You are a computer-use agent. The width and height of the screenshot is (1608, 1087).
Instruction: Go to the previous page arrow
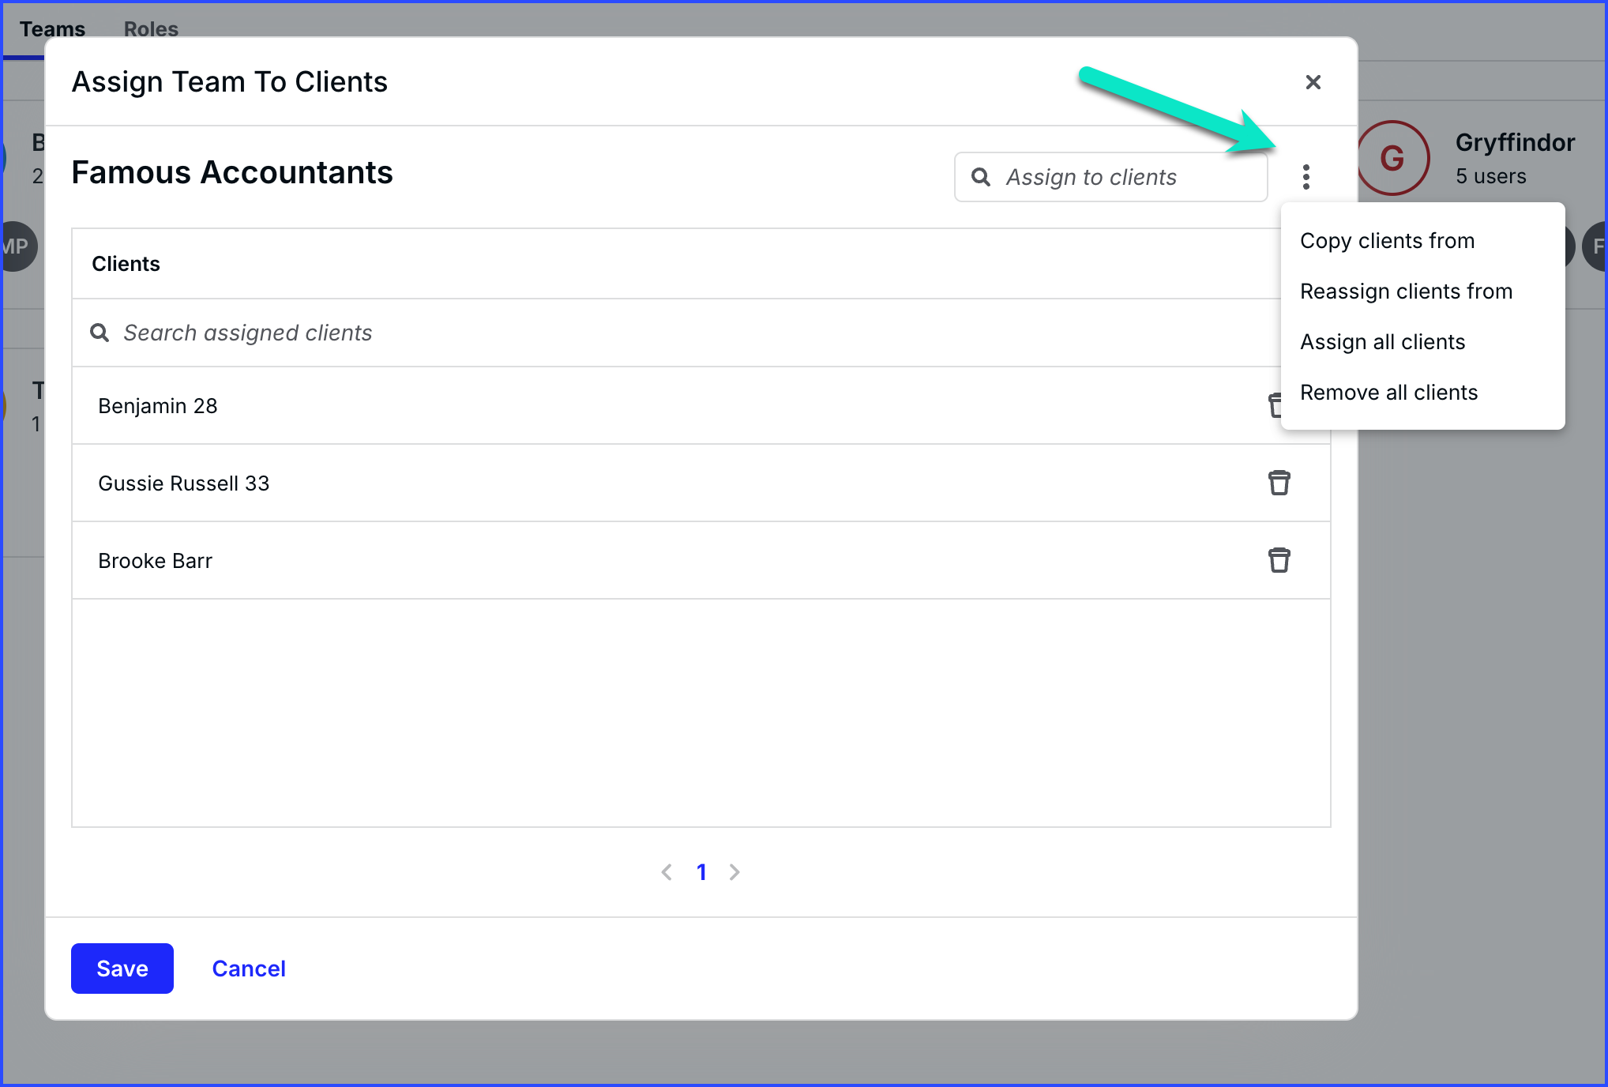667,872
